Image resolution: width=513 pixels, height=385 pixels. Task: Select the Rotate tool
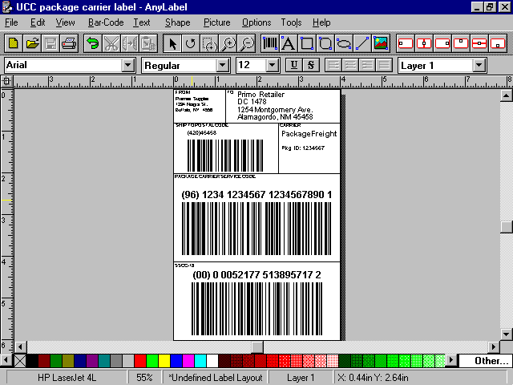point(191,43)
